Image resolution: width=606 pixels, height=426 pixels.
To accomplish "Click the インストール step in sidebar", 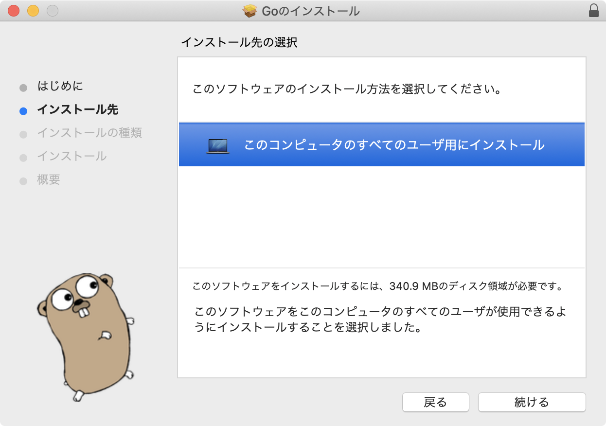I will pyautogui.click(x=72, y=156).
